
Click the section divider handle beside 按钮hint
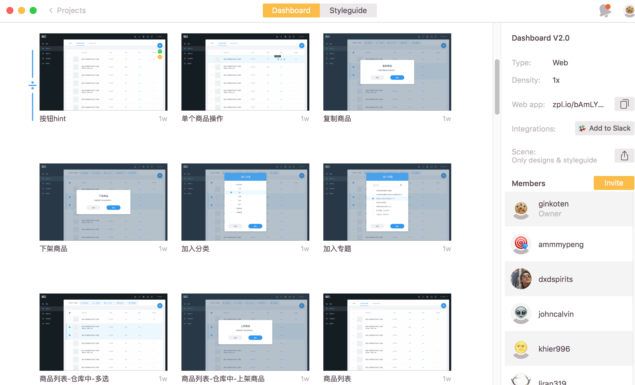coord(33,85)
